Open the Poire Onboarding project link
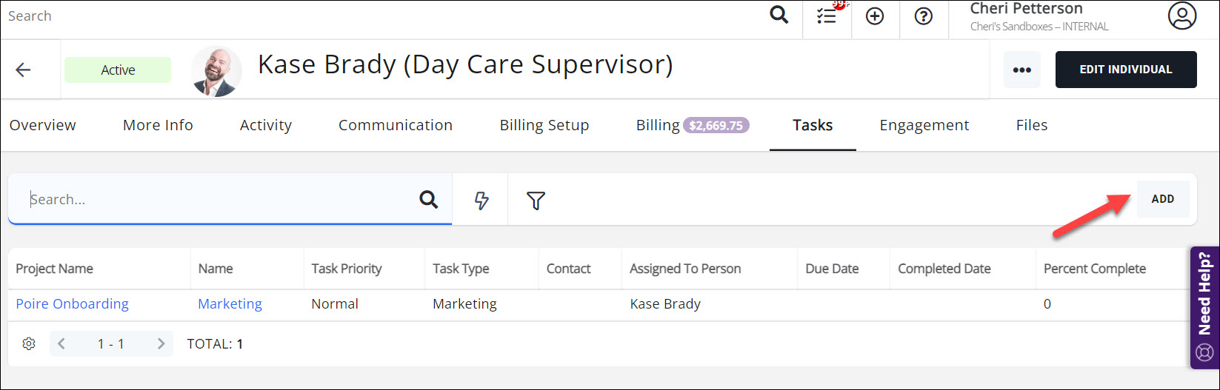Screen dimensions: 1220x390 pos(72,303)
